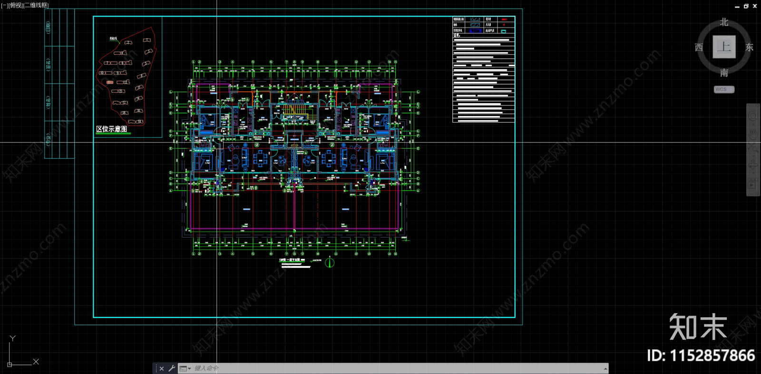Open the 俯视 view controls menu
Image resolution: width=761 pixels, height=374 pixels.
15,5
